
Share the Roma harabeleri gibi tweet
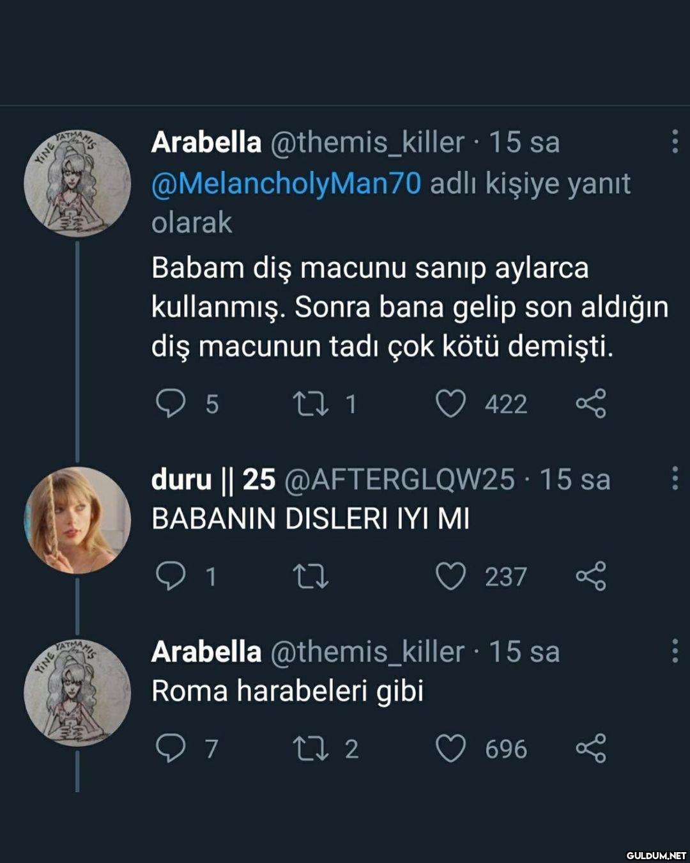click(591, 749)
